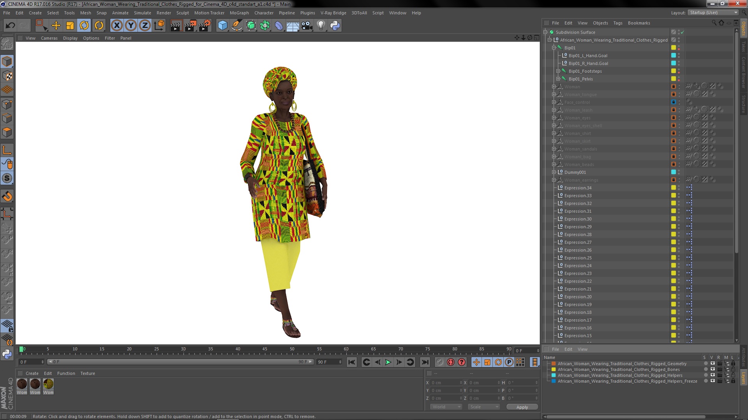748x420 pixels.
Task: Open Edit Render Settings icon
Action: (x=205, y=26)
